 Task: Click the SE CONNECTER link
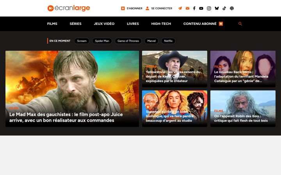pos(162,9)
